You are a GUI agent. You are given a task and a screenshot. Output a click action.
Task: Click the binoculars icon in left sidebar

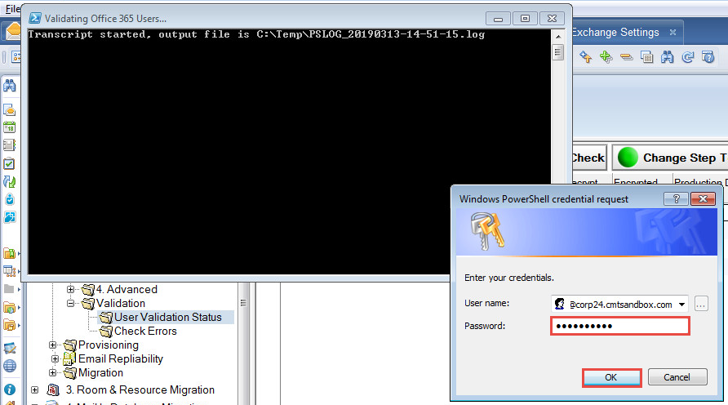(x=9, y=86)
